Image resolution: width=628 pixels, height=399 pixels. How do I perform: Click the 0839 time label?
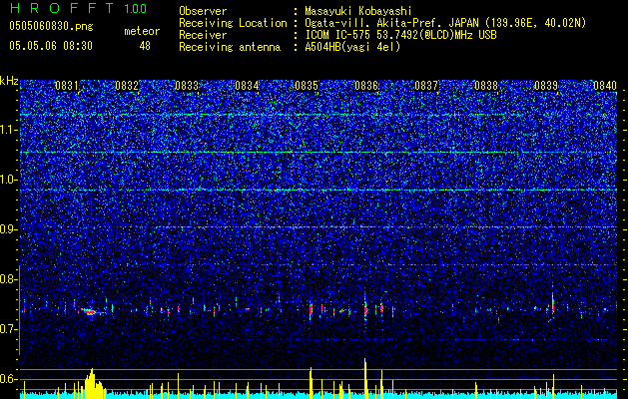point(546,86)
